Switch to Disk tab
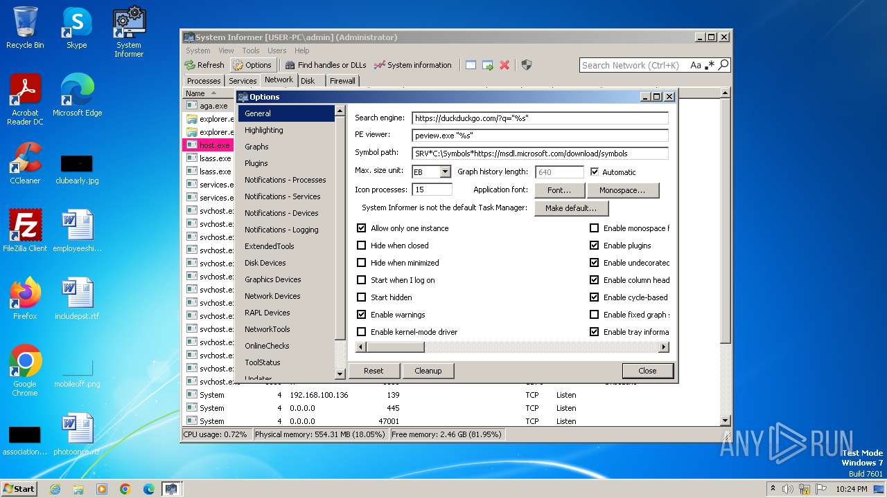 [308, 81]
